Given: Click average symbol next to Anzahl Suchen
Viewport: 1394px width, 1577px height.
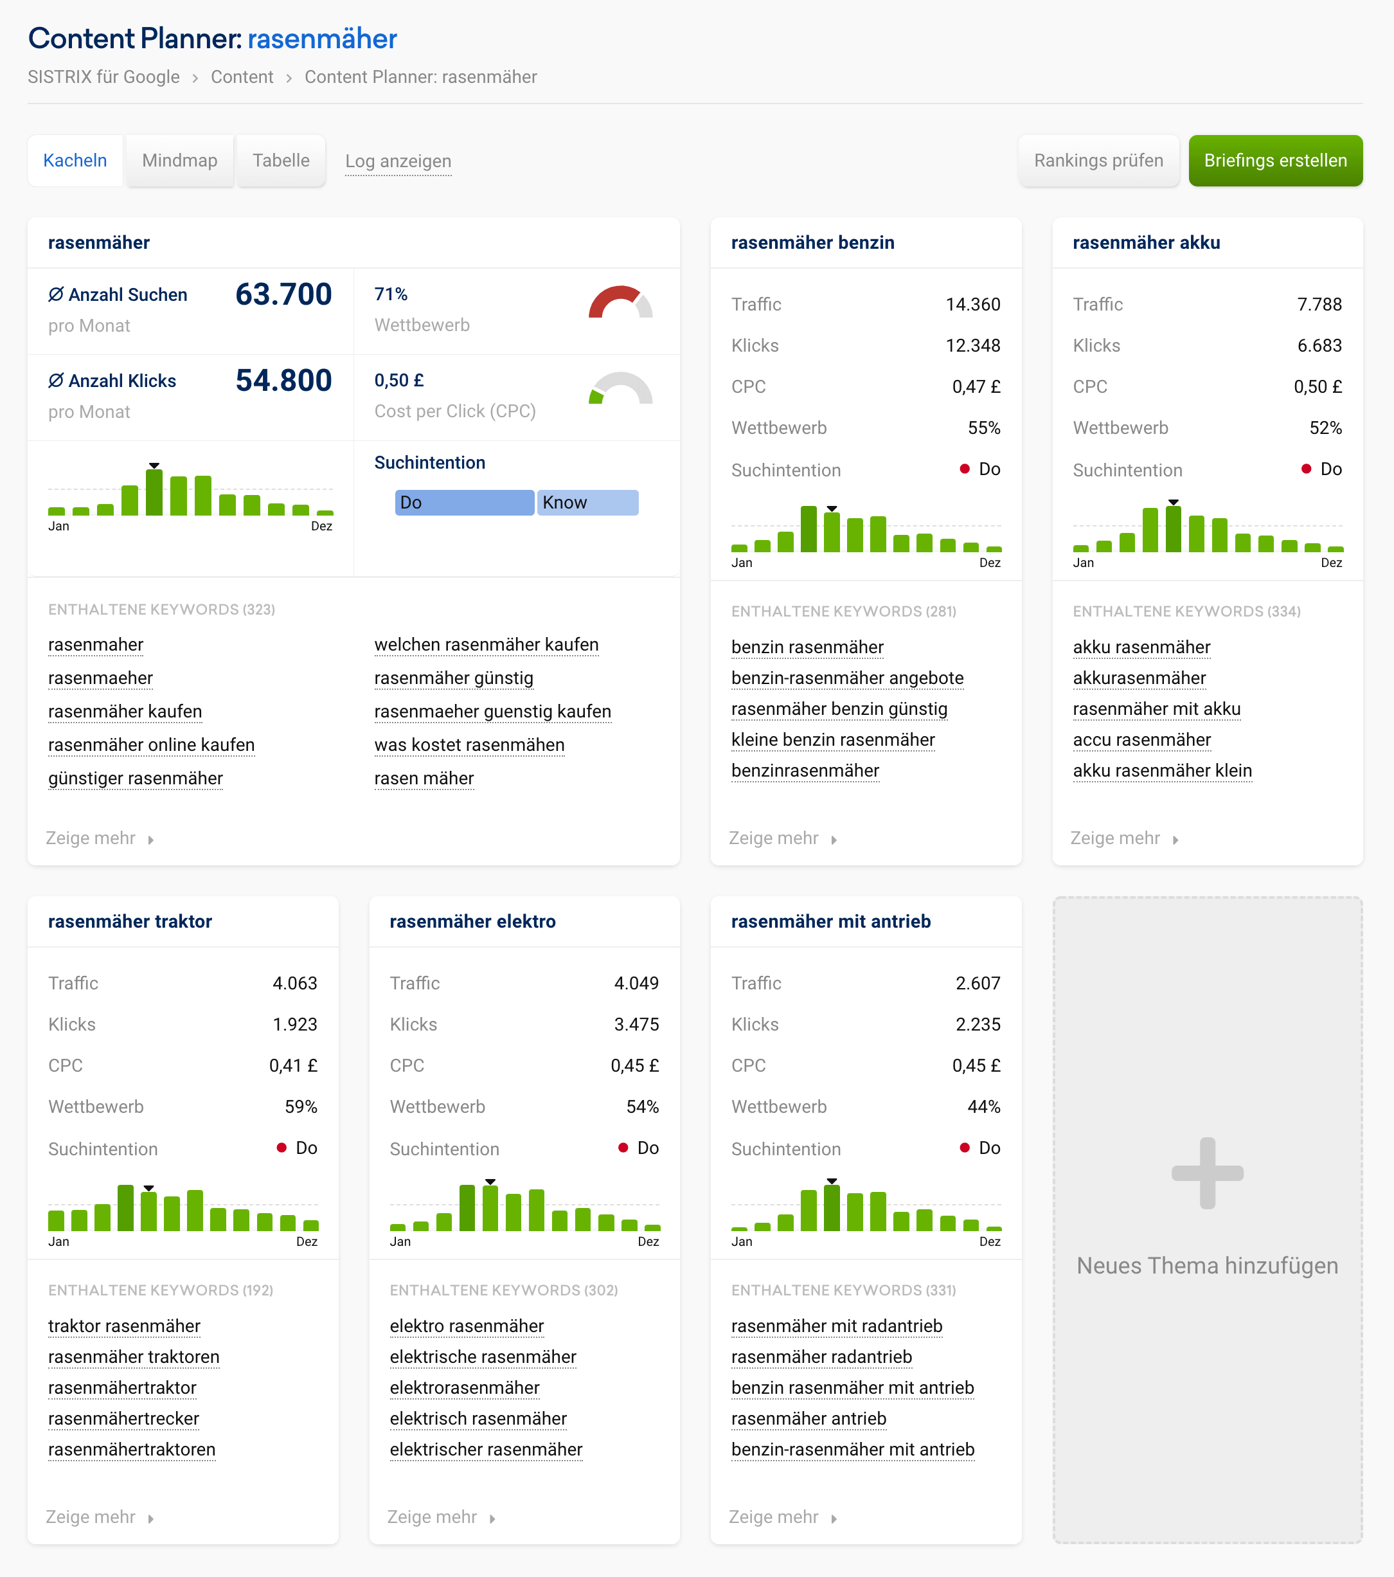Looking at the screenshot, I should [x=55, y=294].
